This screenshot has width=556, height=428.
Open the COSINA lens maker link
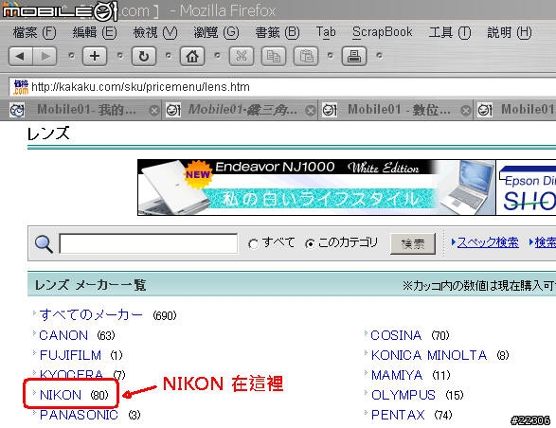point(396,335)
